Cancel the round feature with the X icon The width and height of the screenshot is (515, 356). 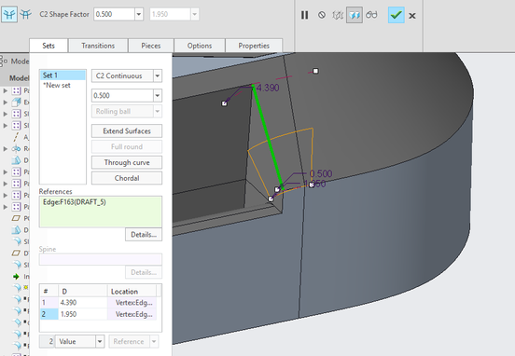412,16
